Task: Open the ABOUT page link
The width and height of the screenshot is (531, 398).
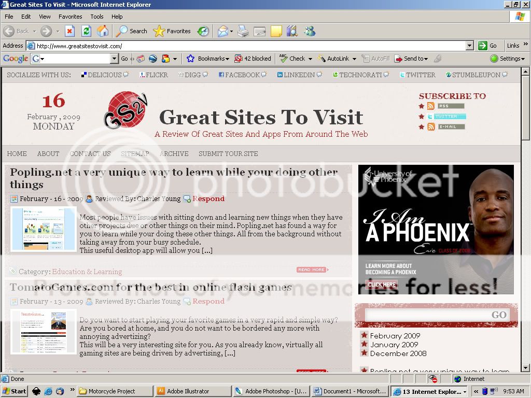Action: 48,153
